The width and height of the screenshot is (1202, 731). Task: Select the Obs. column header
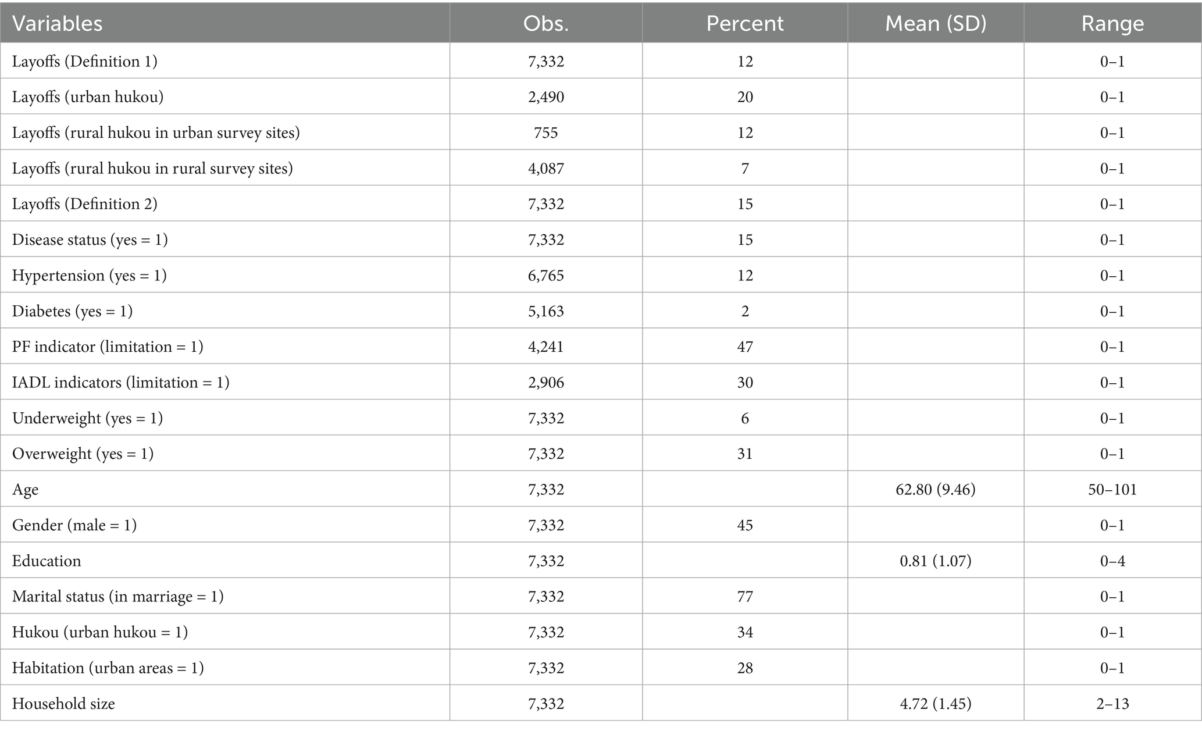tap(545, 23)
